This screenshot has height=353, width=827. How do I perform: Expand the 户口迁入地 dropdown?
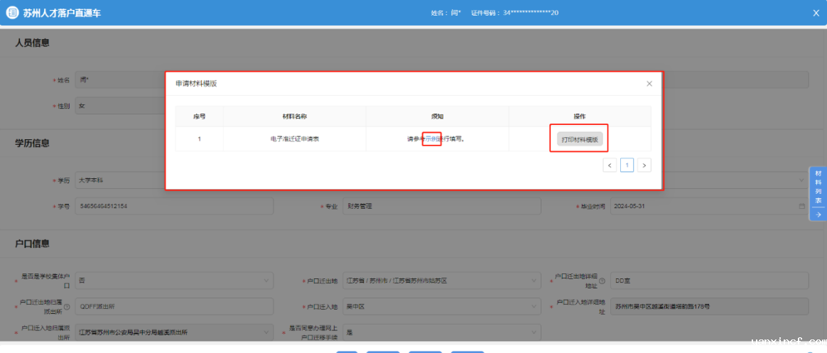pyautogui.click(x=533, y=307)
